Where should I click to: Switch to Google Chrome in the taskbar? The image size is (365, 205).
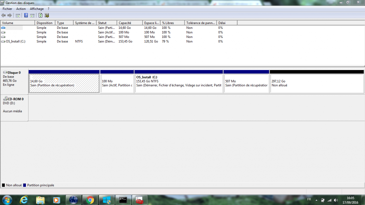pyautogui.click(x=90, y=200)
